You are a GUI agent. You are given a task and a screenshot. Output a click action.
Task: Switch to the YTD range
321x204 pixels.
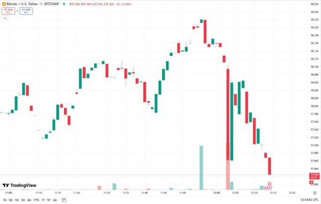point(36,200)
